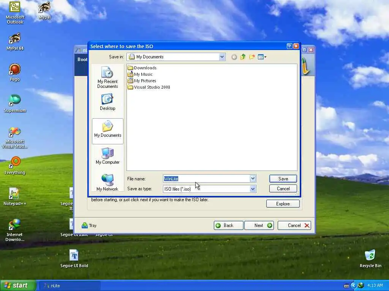Select the My Pictures folder
The width and height of the screenshot is (389, 291).
[142, 81]
